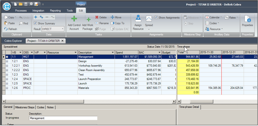Open the Copy dropdown arrow
The width and height of the screenshot is (258, 126).
point(16,17)
